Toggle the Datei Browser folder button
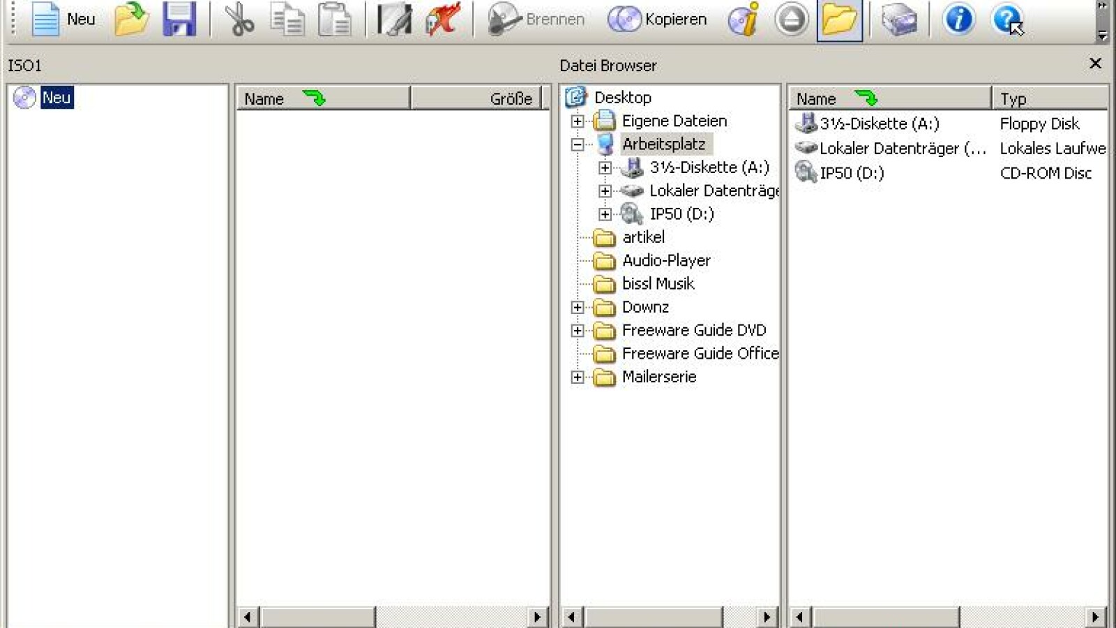The image size is (1116, 628). tap(839, 20)
